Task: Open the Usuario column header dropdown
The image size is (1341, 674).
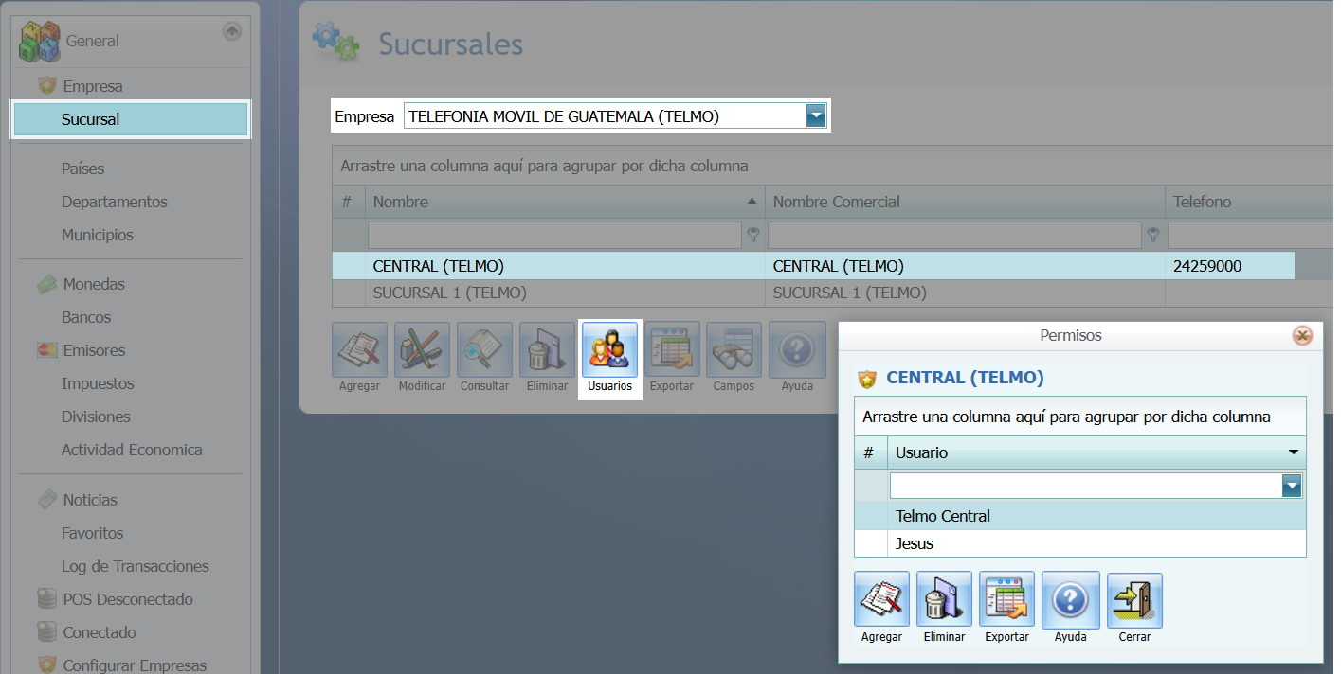Action: (1293, 452)
